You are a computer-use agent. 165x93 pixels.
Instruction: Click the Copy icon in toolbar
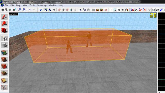[84, 10]
